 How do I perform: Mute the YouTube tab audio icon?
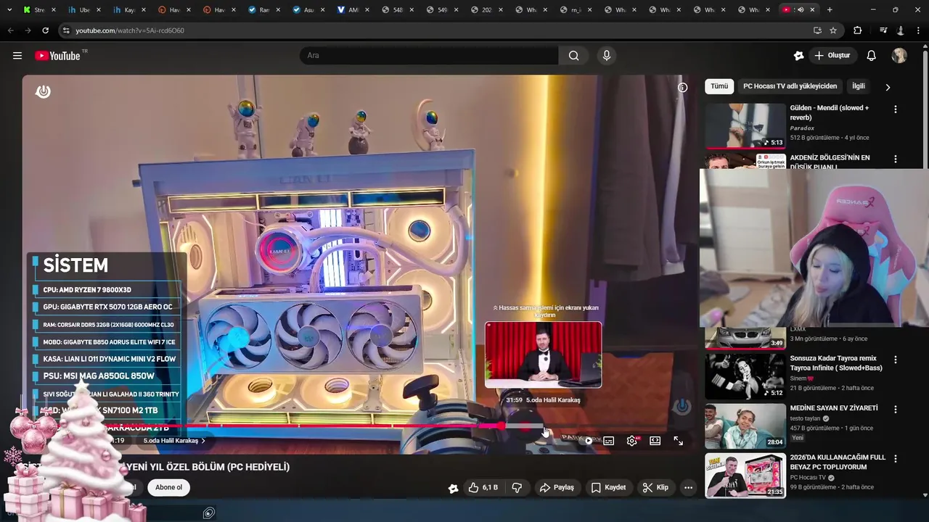(801, 9)
